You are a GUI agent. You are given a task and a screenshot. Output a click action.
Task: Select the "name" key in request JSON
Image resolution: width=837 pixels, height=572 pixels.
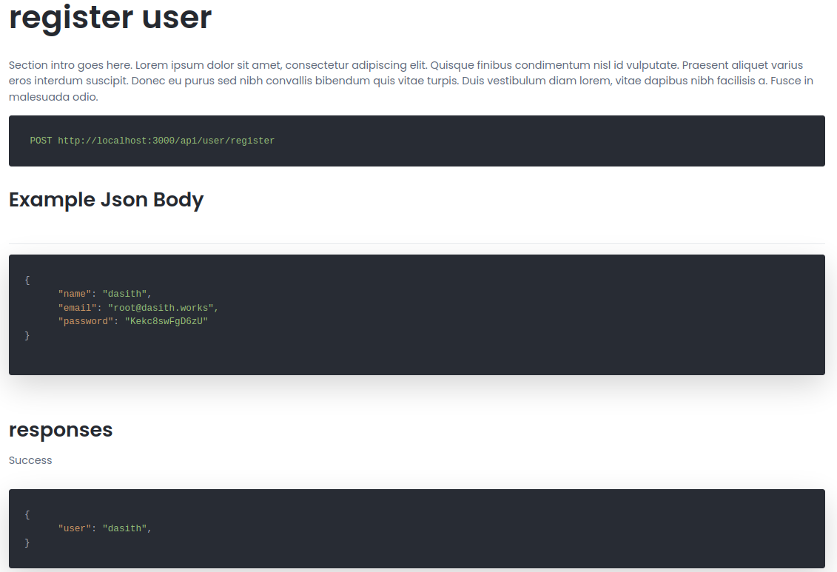coord(74,294)
